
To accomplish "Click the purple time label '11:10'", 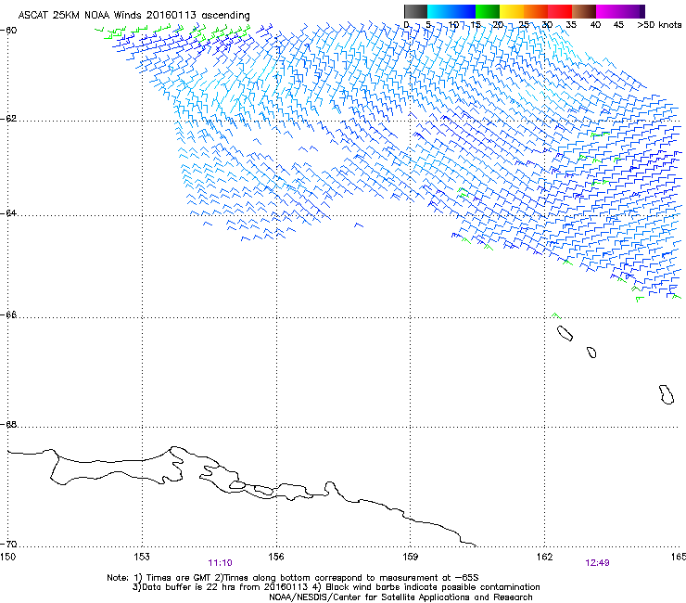I will [220, 563].
